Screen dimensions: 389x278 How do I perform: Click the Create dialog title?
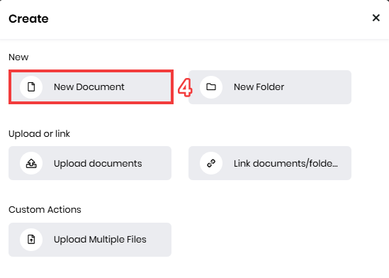point(28,19)
